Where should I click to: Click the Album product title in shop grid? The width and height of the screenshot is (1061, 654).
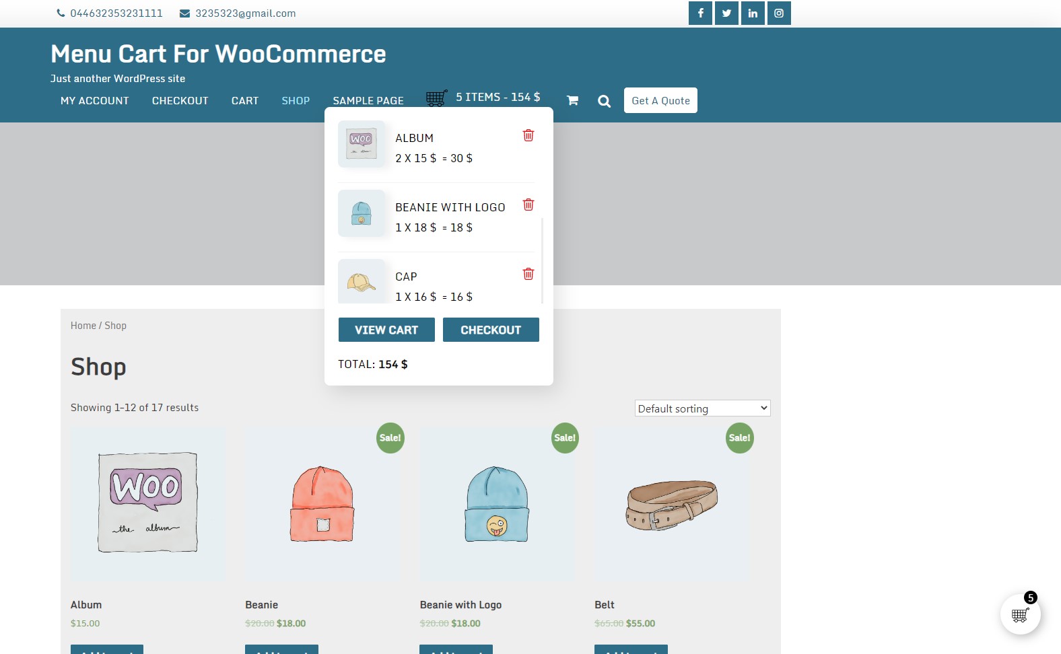tap(86, 605)
